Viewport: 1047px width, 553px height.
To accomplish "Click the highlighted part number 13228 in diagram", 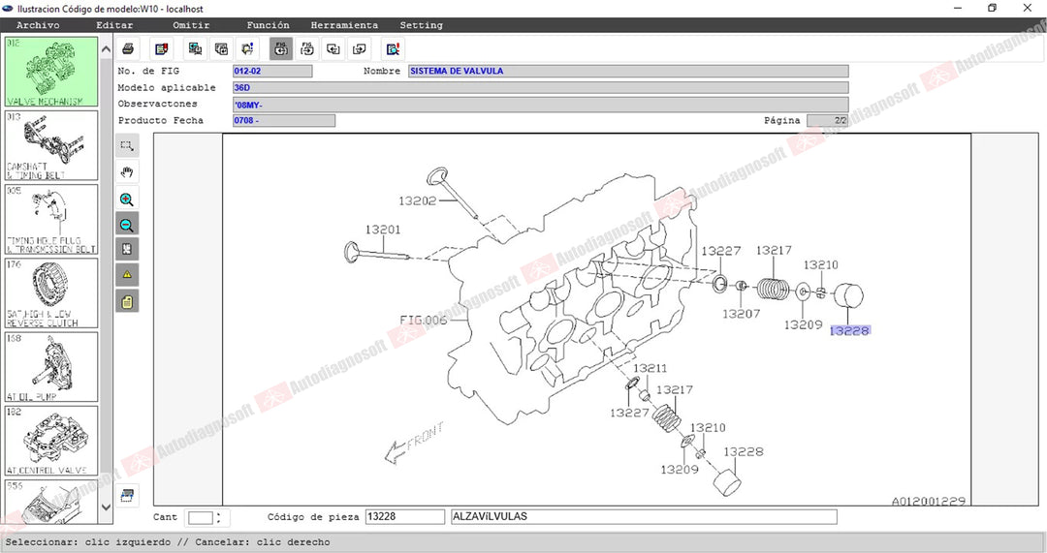I will pyautogui.click(x=849, y=331).
